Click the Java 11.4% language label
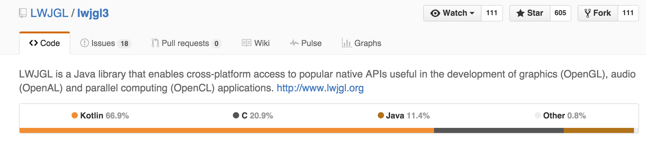The height and width of the screenshot is (143, 646). pos(404,116)
